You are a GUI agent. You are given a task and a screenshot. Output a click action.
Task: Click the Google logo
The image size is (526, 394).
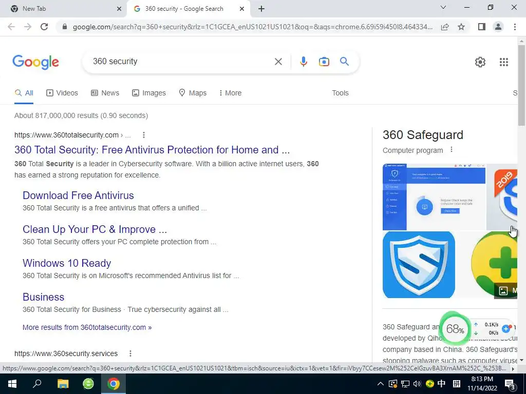point(35,62)
